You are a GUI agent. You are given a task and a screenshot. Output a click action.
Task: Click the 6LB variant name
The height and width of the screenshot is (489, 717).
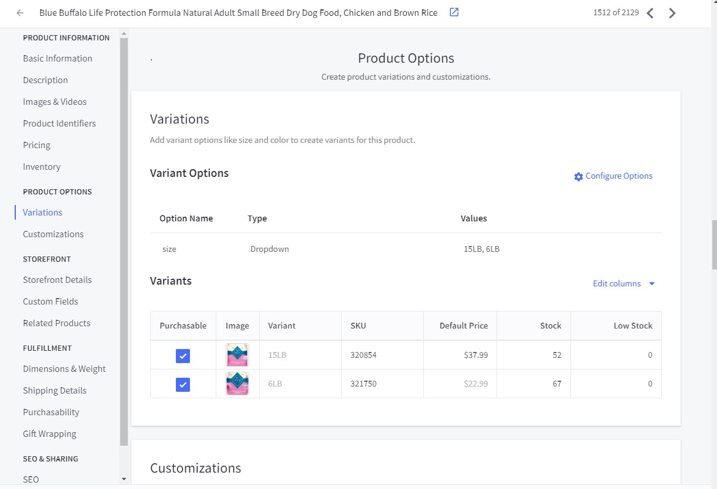[x=275, y=384]
